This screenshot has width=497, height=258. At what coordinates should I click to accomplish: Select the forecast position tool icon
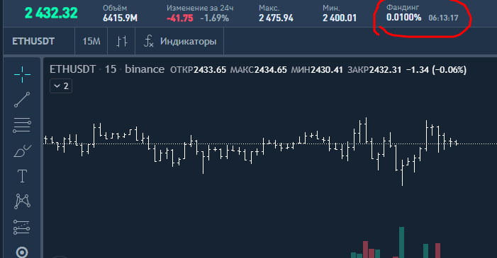coord(21,227)
